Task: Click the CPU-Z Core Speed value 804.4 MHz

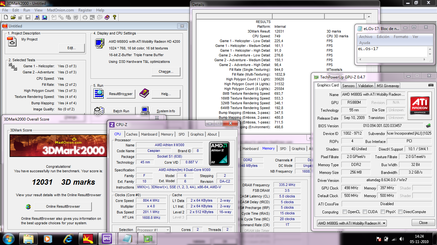Action: 151,201
